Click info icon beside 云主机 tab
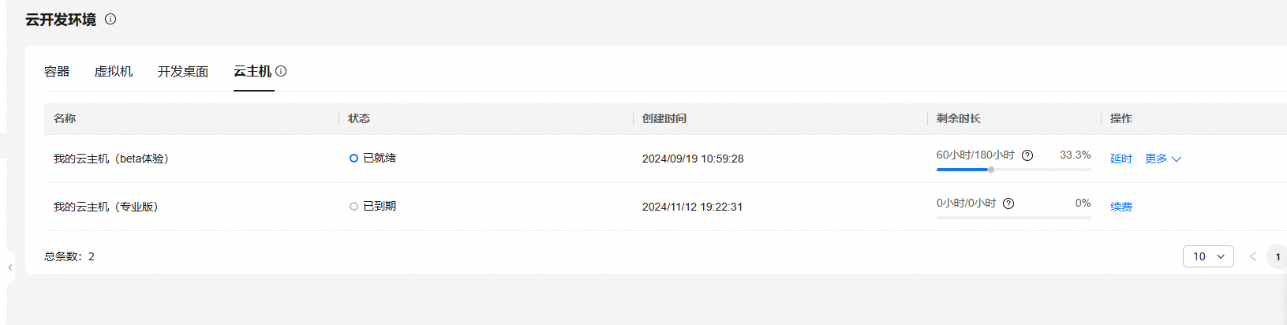The width and height of the screenshot is (1287, 325). (281, 71)
